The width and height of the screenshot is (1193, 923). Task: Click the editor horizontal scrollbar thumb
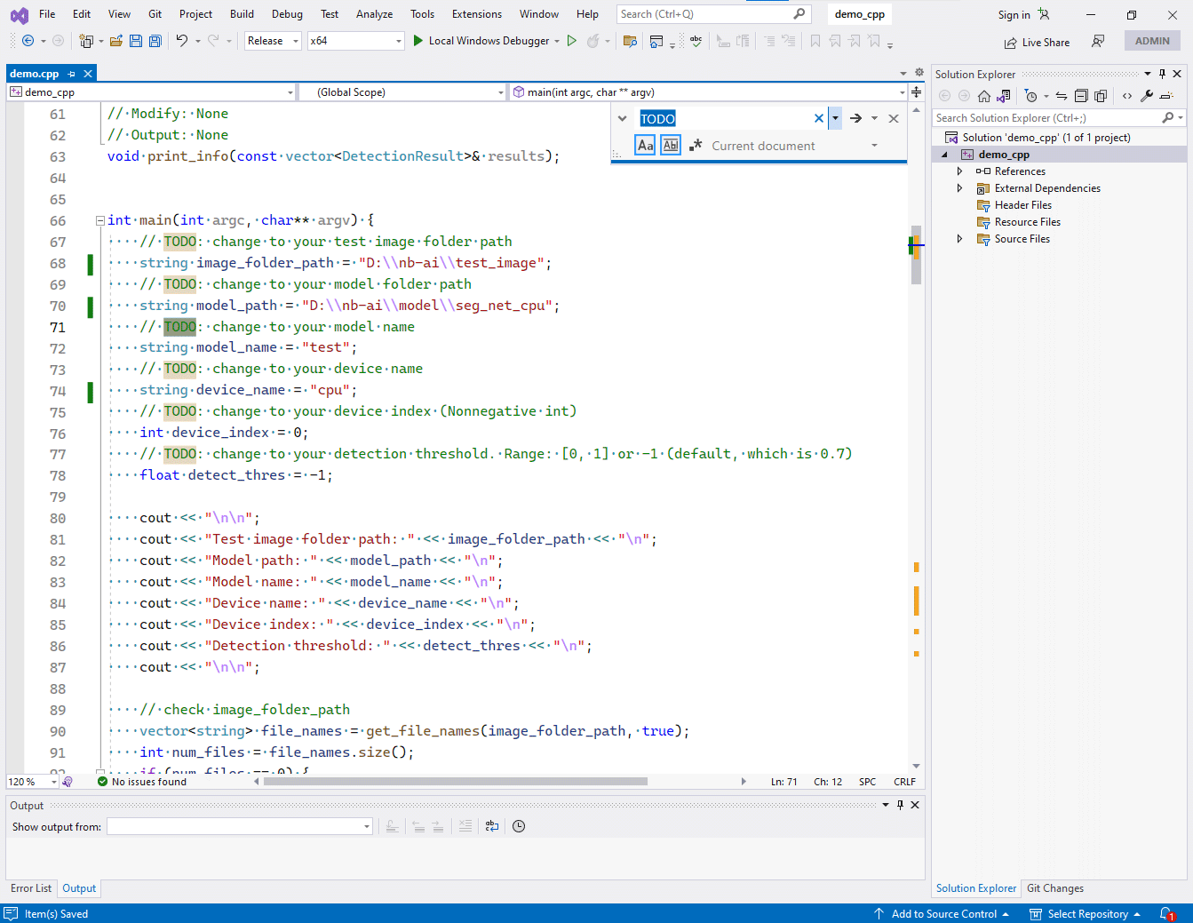[x=456, y=782]
